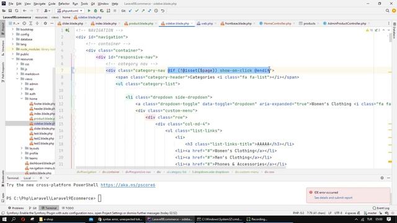Open the phpunit.xml run configuration dropdown

tap(70, 11)
